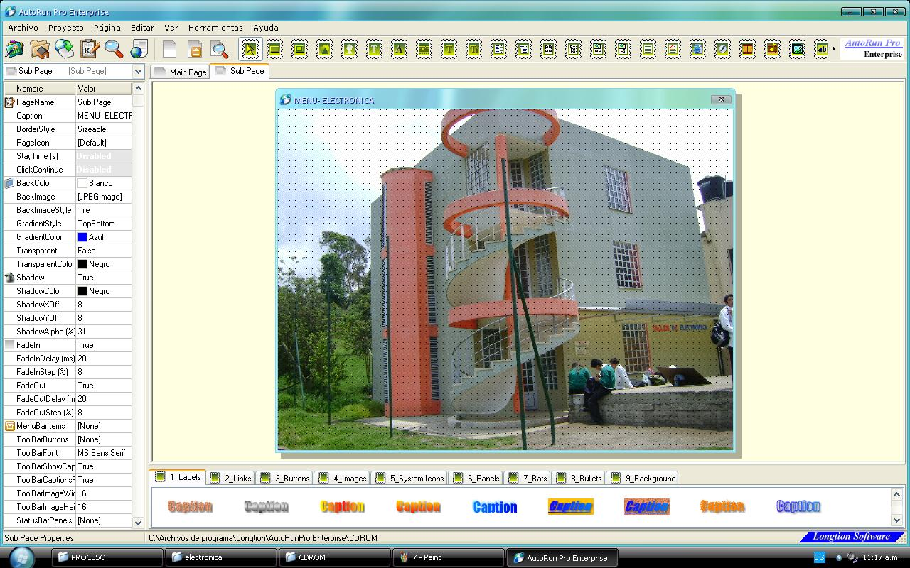This screenshot has height=568, width=910.
Task: Click the photo stack project icon
Action: [14, 49]
